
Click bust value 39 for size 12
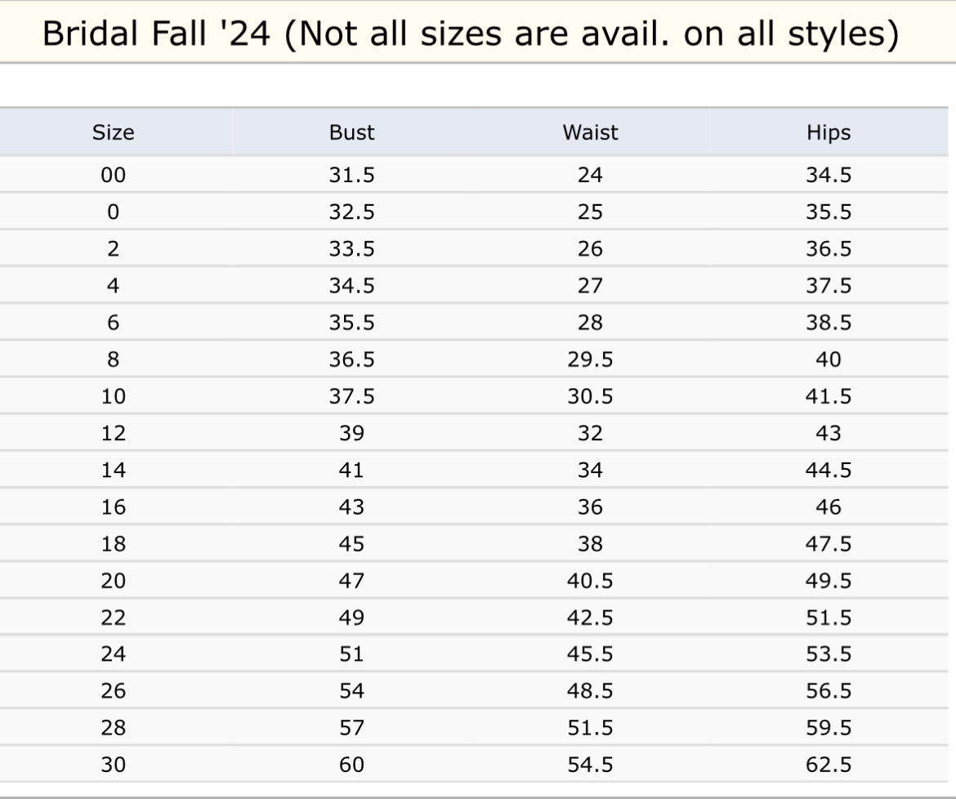(351, 433)
